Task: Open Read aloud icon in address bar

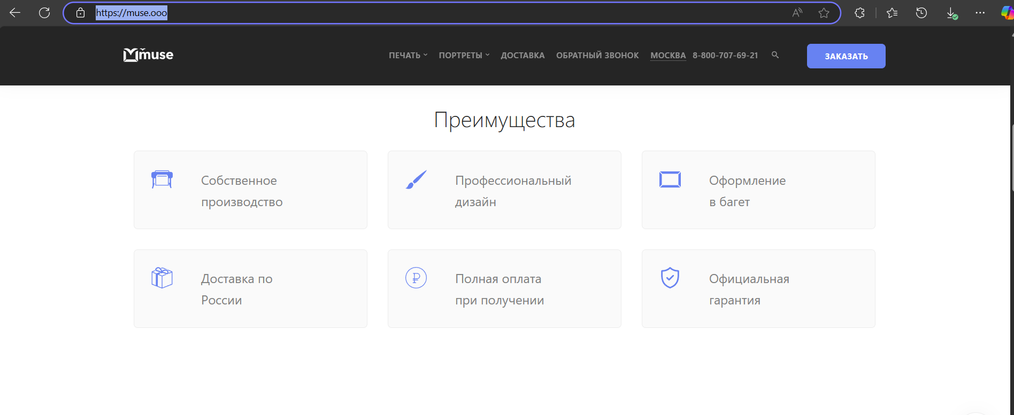Action: pos(797,13)
